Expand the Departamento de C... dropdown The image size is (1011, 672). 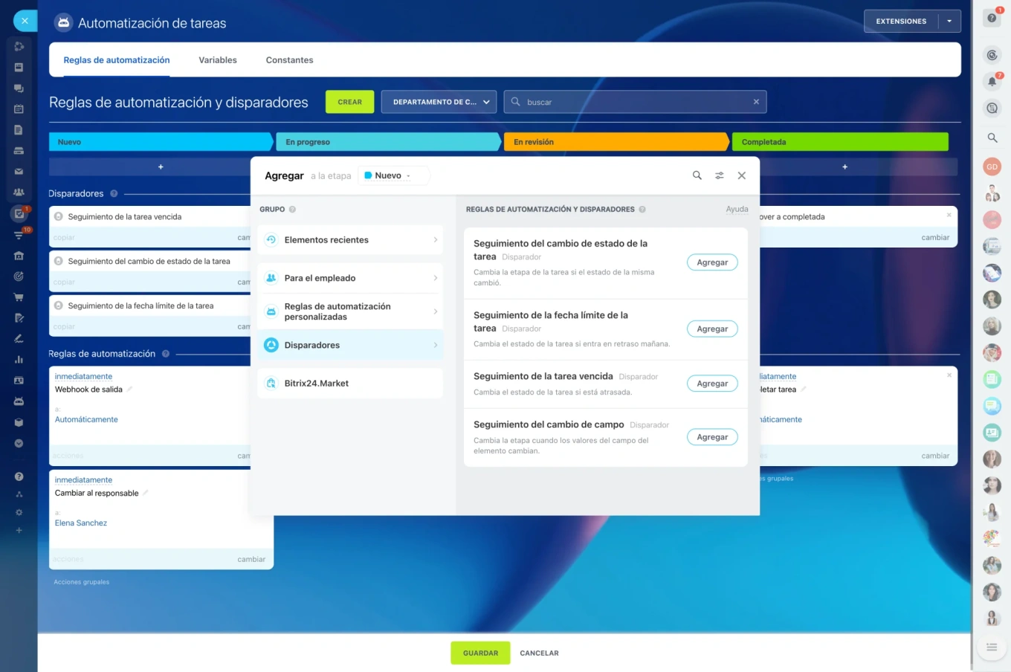pyautogui.click(x=439, y=102)
